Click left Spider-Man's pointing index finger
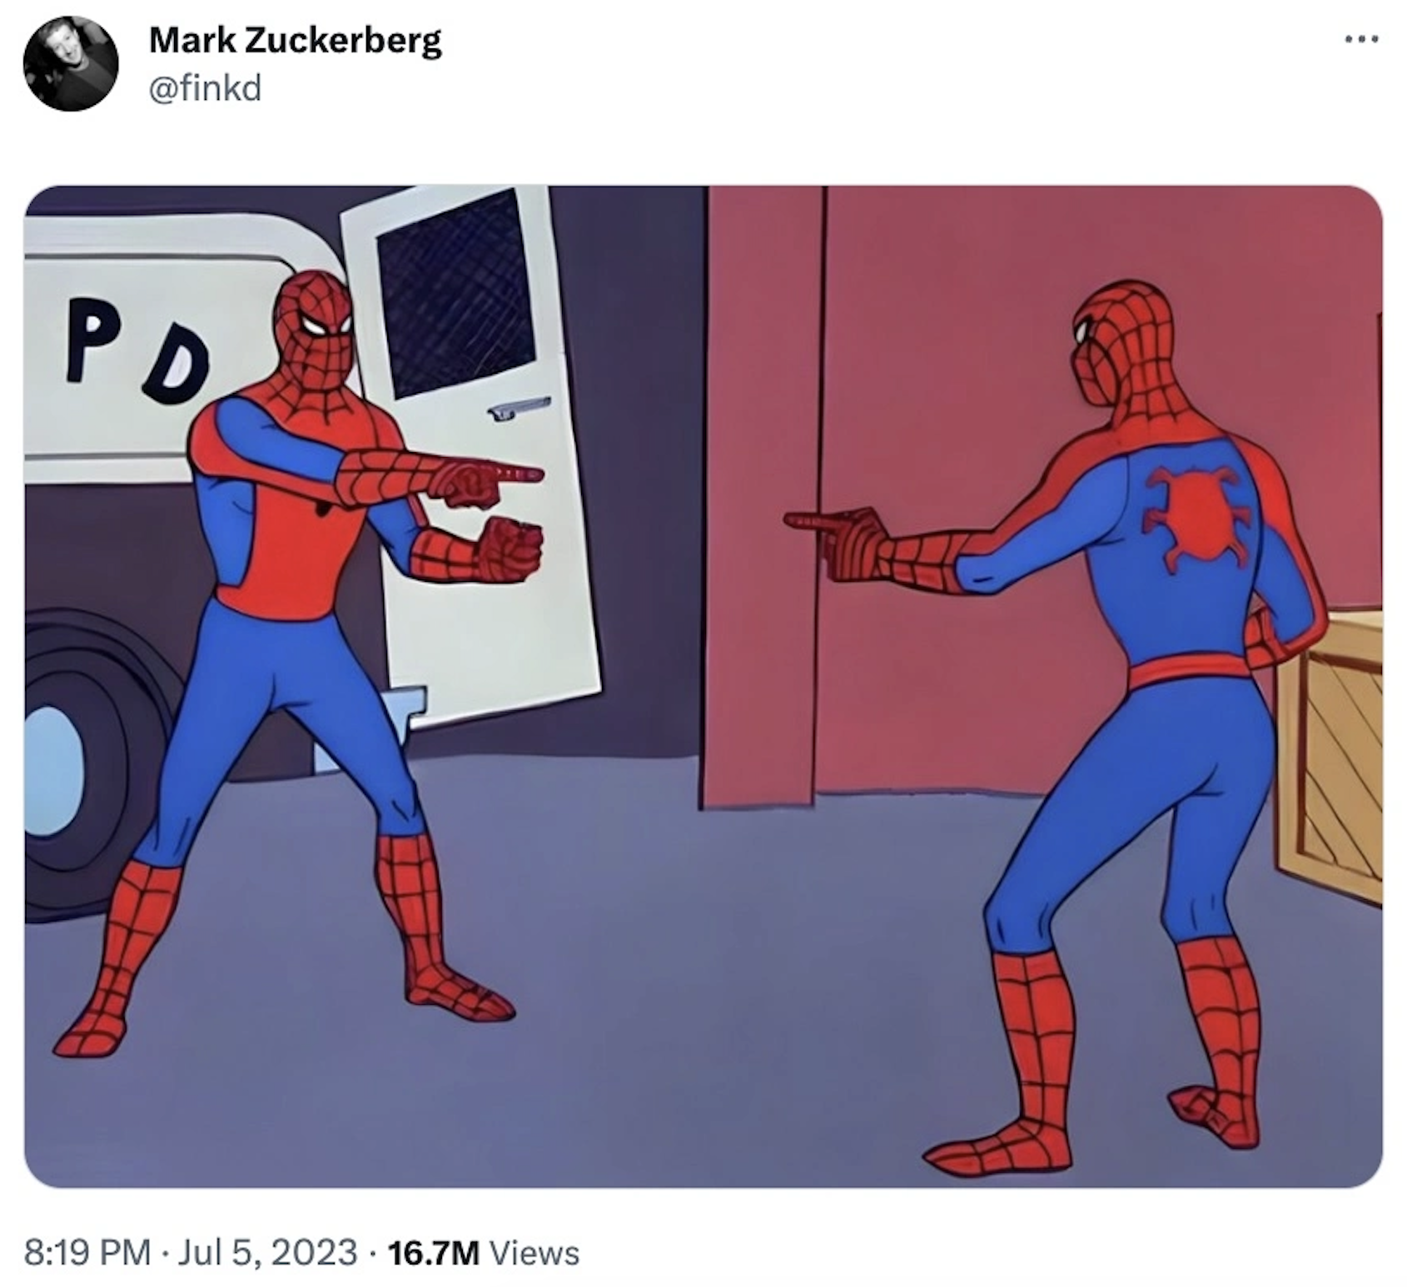The height and width of the screenshot is (1287, 1407). (510, 475)
